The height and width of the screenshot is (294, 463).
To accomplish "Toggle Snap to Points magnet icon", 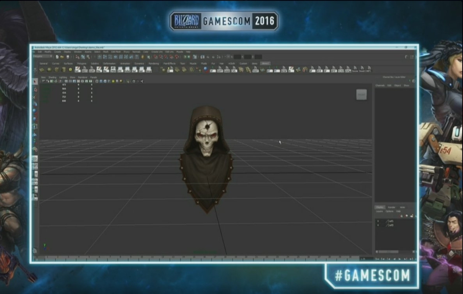I will click(x=166, y=57).
